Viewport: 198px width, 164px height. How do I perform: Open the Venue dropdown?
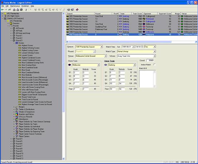[106, 56]
